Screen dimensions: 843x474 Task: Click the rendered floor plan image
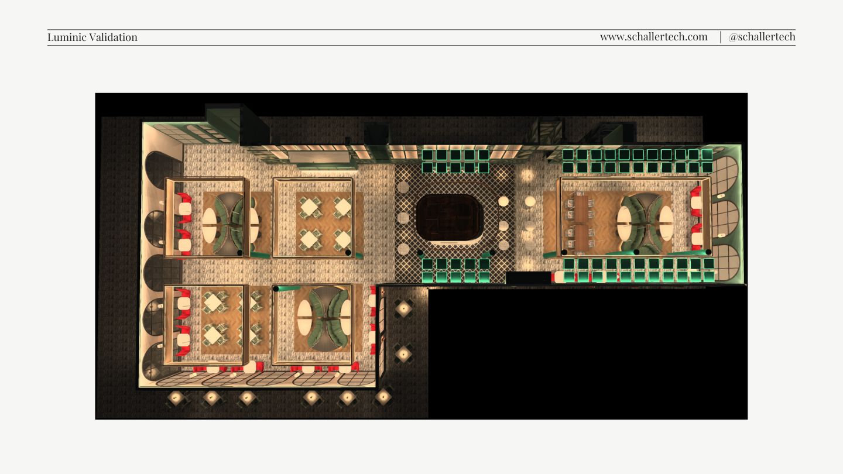tap(421, 256)
